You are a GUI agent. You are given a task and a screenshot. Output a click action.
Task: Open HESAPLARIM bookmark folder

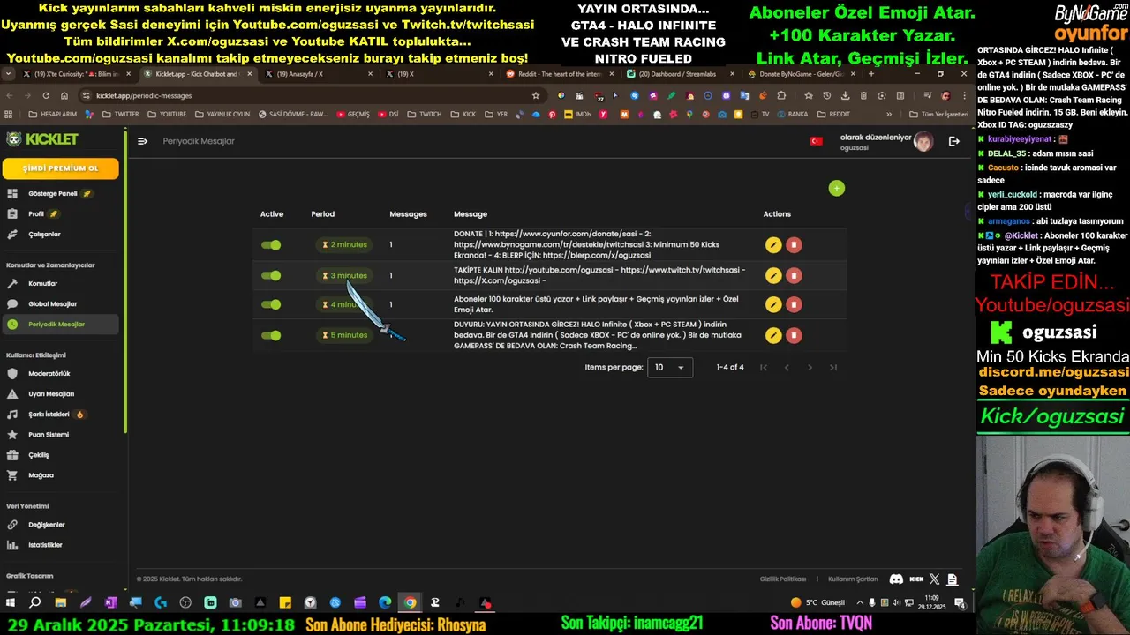click(52, 114)
